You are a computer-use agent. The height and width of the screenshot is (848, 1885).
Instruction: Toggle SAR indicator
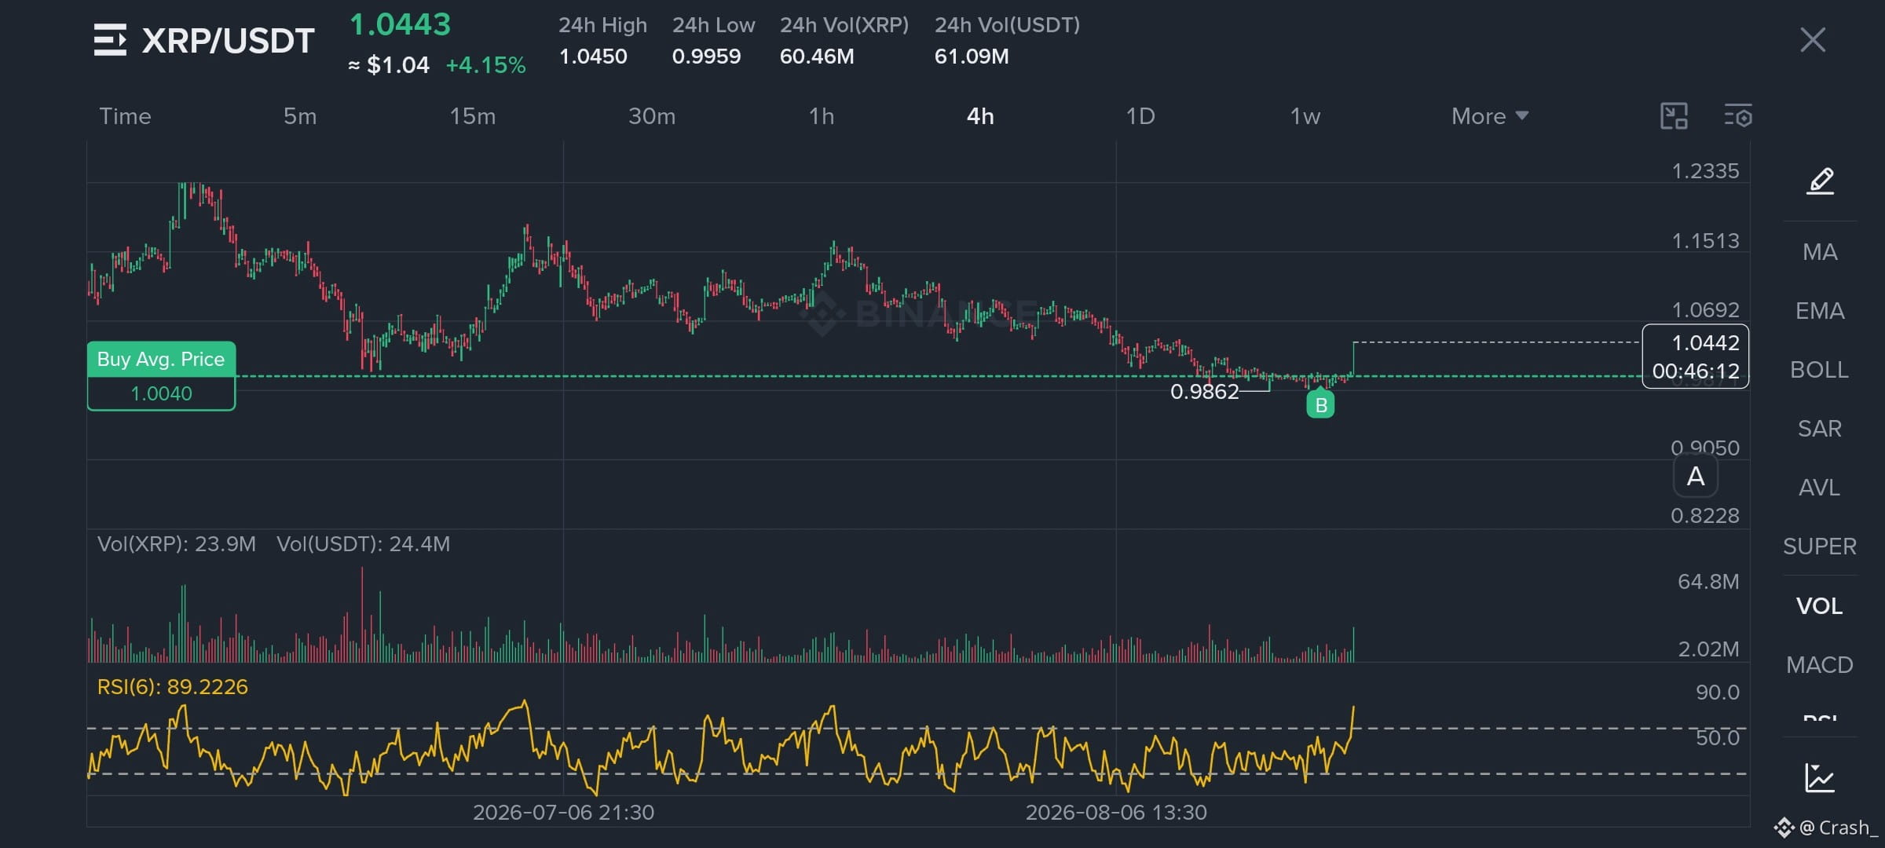(x=1820, y=429)
